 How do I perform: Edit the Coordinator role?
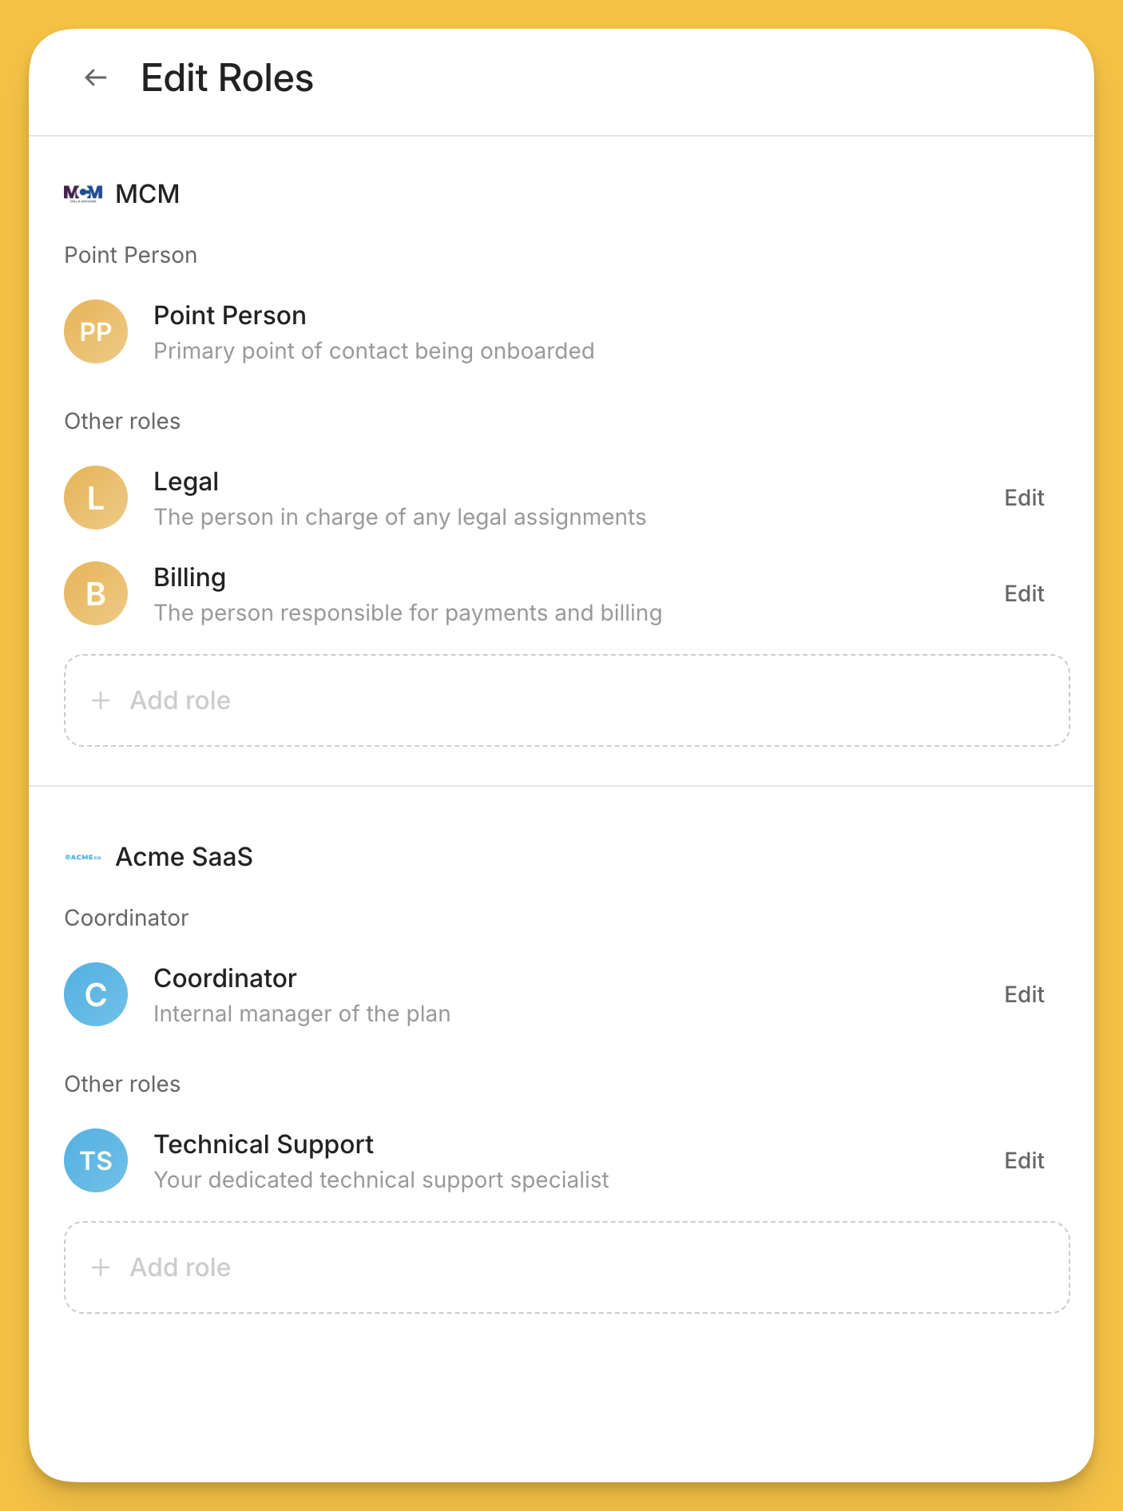point(1023,994)
